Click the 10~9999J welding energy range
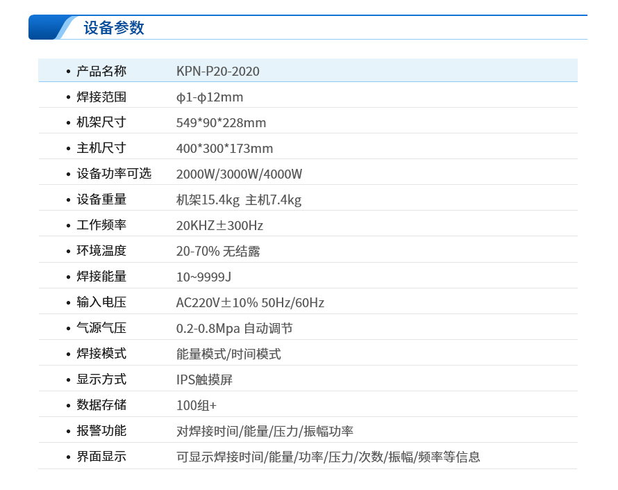 [x=202, y=277]
